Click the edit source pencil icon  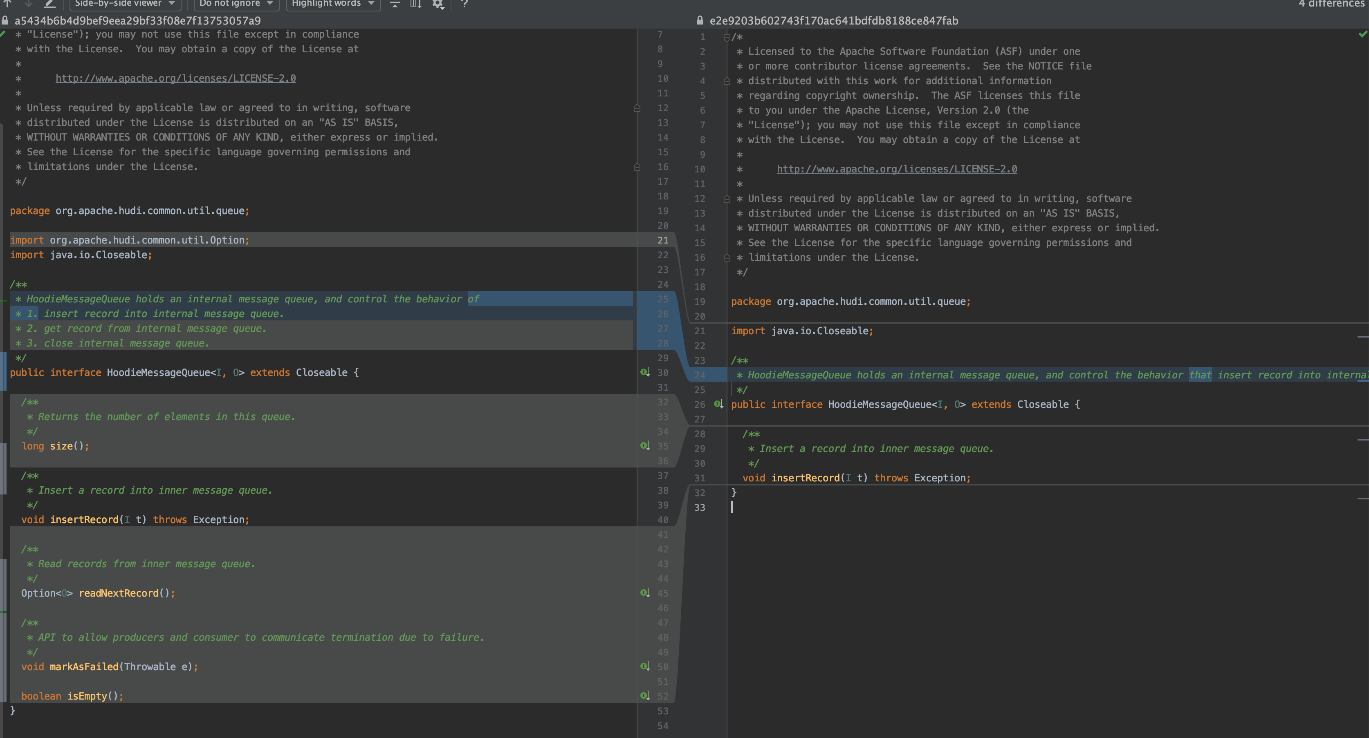[49, 3]
